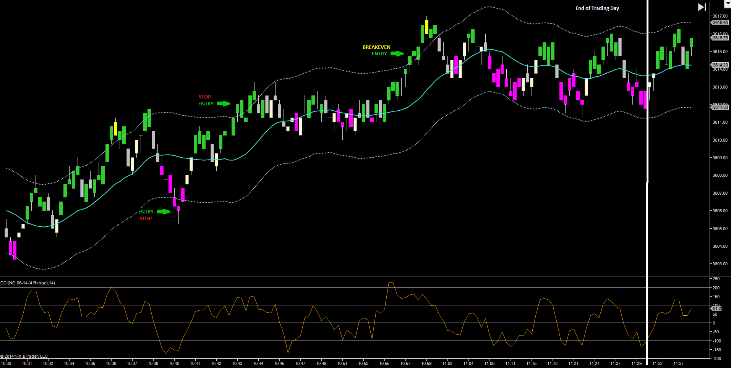This screenshot has width=731, height=368.
Task: Click the 250 level on the CCI scale
Action: (716, 279)
